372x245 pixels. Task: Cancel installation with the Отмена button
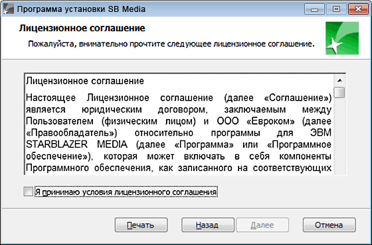(x=329, y=225)
